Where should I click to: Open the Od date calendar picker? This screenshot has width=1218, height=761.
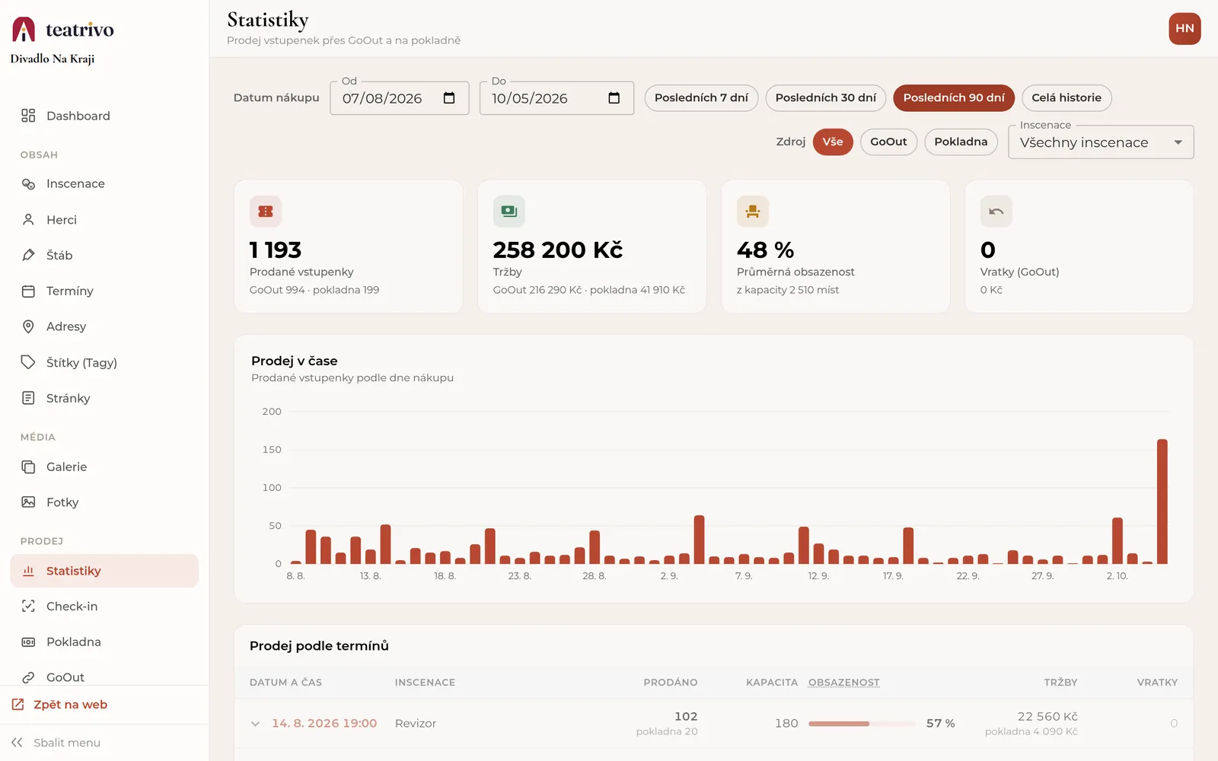[449, 98]
